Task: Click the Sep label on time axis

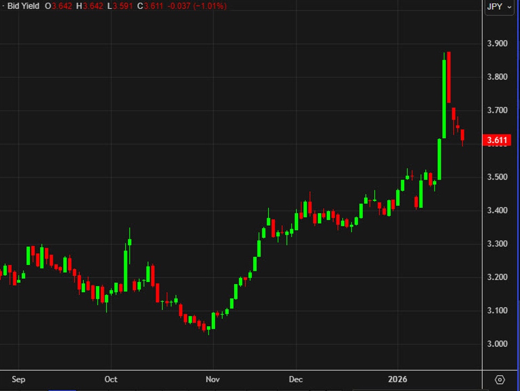Action: [19, 380]
